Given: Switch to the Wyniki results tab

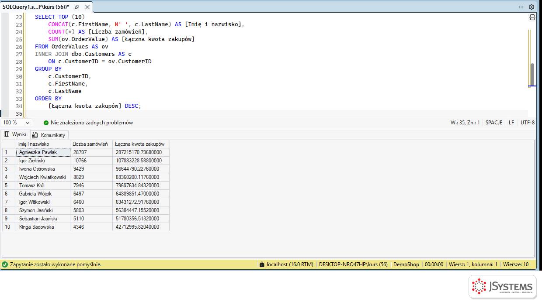Looking at the screenshot, I should coord(15,134).
